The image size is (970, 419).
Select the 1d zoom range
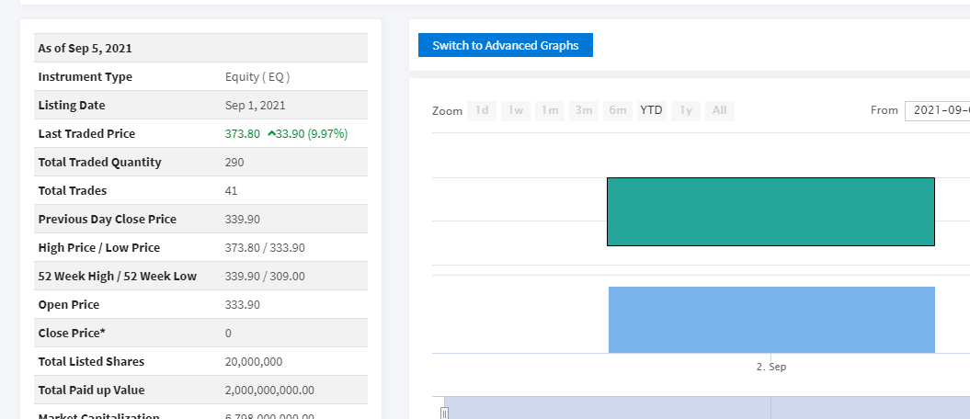[x=481, y=110]
